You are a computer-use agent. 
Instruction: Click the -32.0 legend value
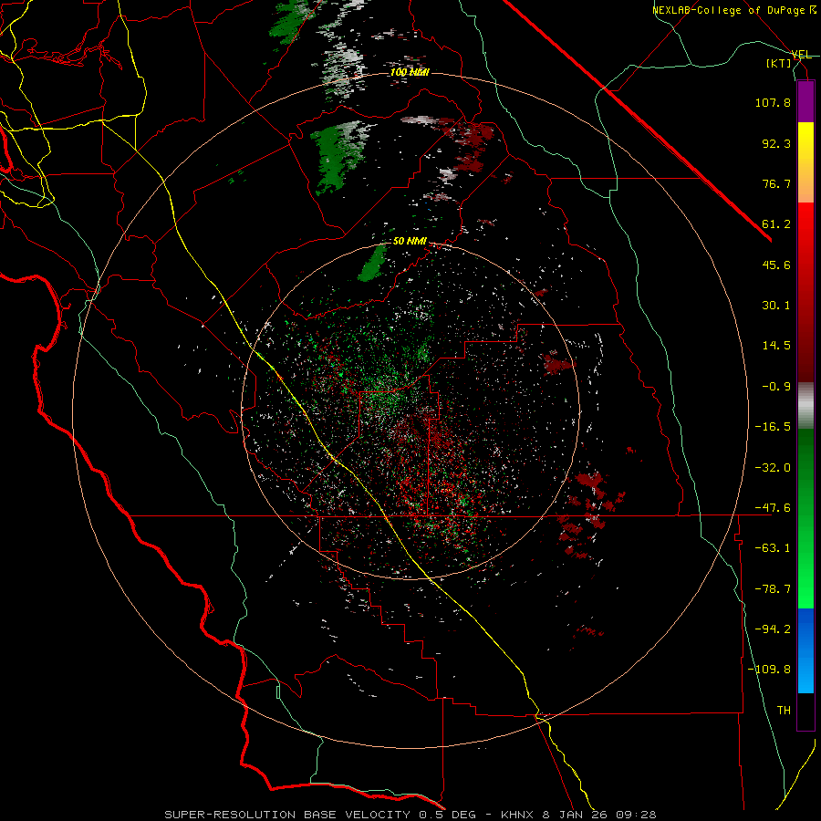(x=773, y=468)
